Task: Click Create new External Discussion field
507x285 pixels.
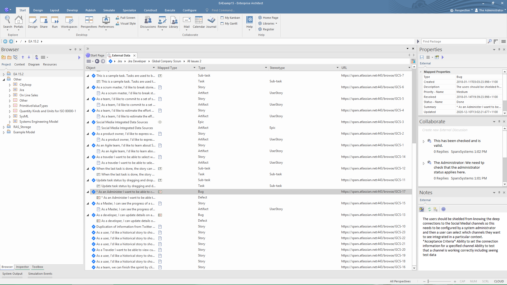Action: click(445, 130)
